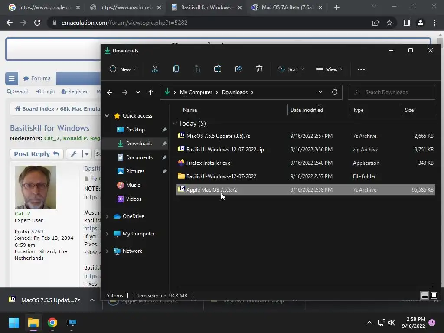Open the View dropdown menu
Viewport: 444px width, 333px height.
(x=330, y=69)
